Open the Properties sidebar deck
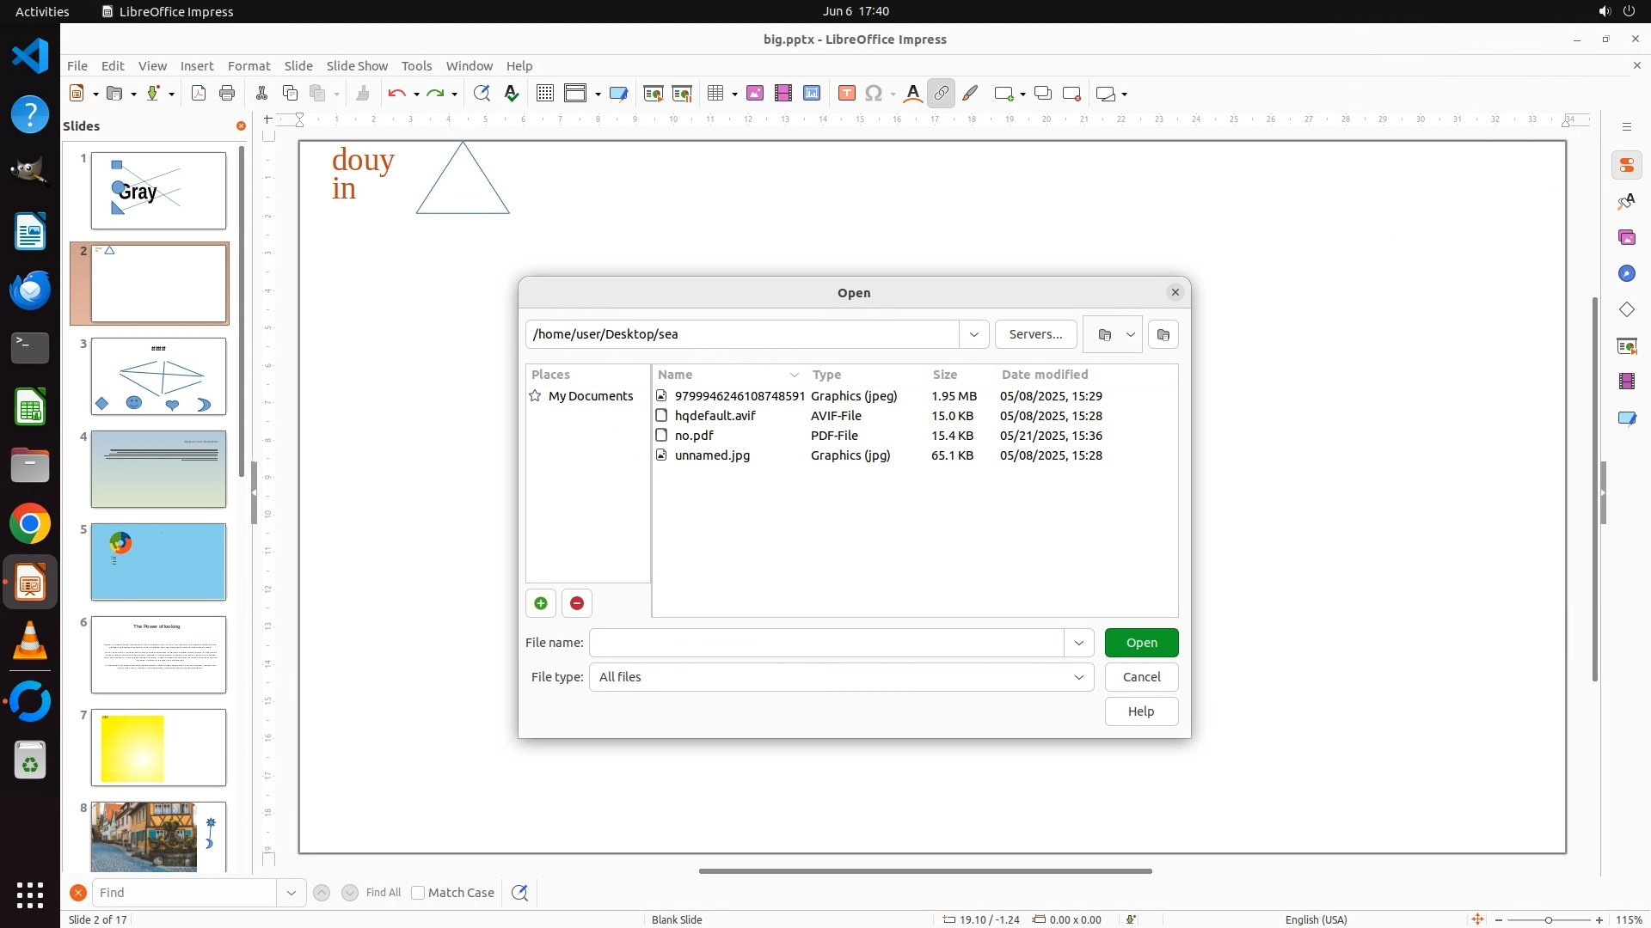Viewport: 1651px width, 928px height. 1626,165
